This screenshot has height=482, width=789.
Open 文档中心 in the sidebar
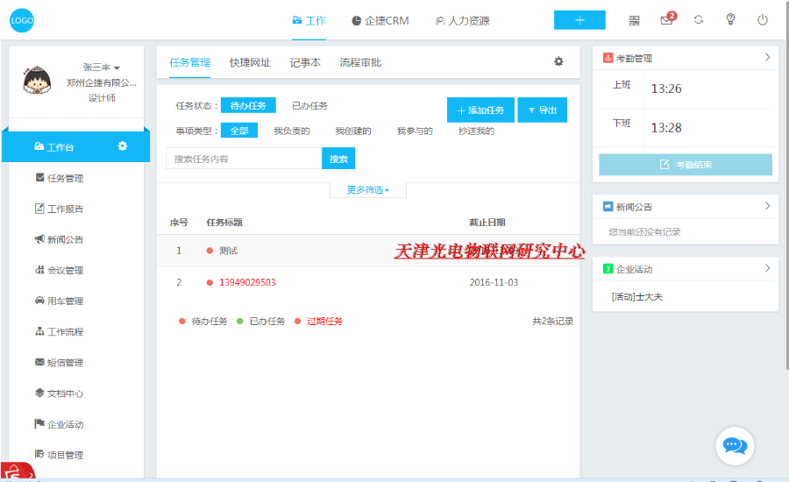pyautogui.click(x=60, y=393)
